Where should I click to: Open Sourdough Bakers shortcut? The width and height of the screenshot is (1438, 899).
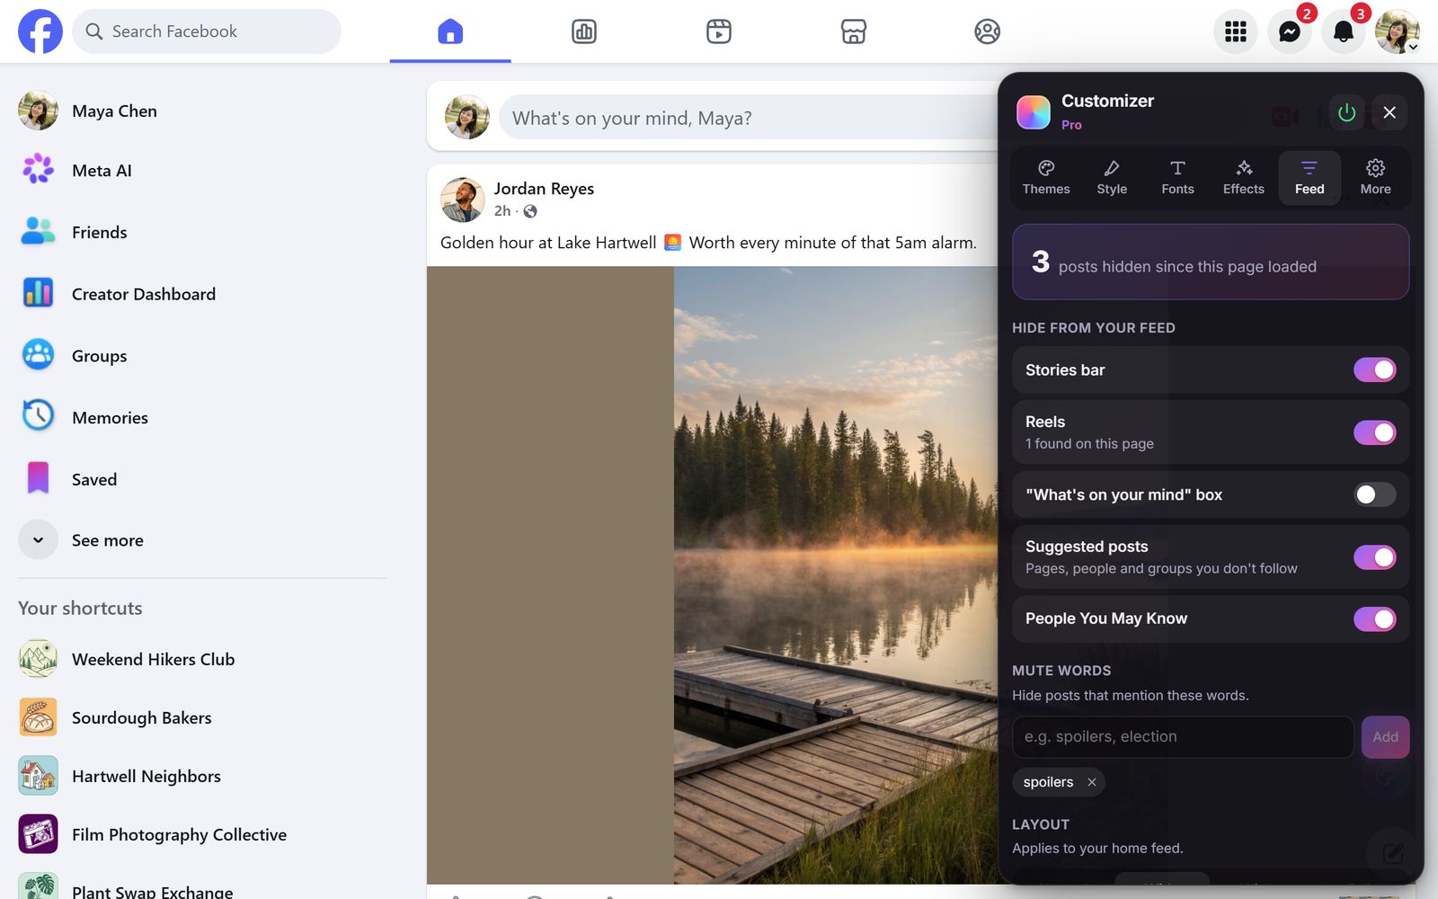(x=202, y=717)
